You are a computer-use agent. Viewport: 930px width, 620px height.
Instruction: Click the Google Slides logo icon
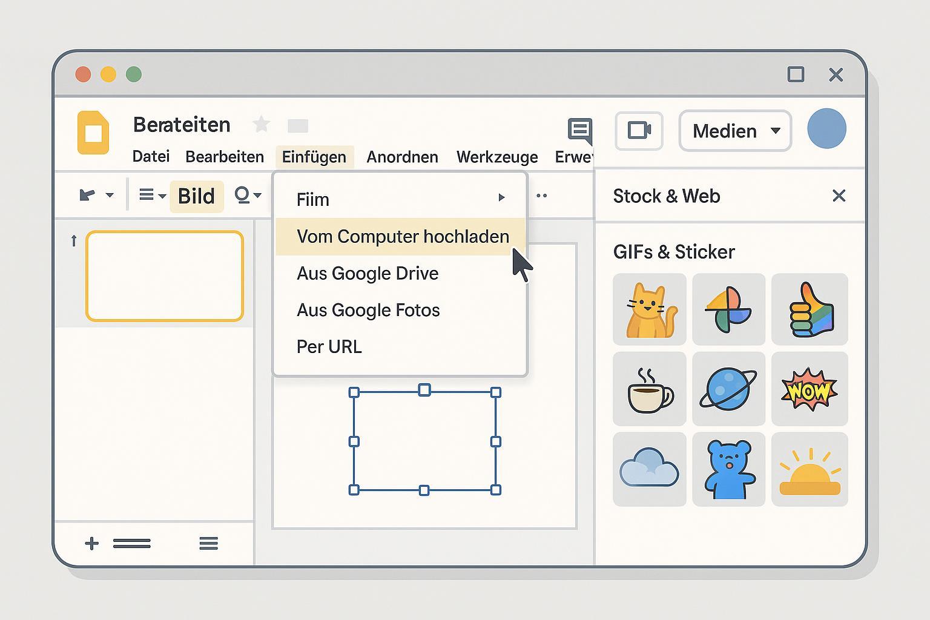pos(93,133)
